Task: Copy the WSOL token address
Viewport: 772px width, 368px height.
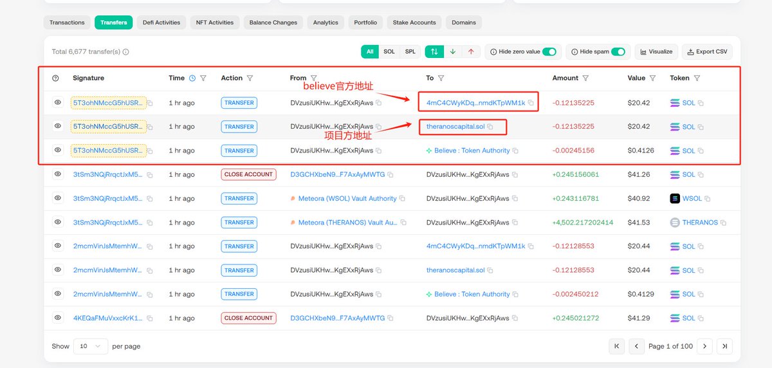Action: click(707, 199)
